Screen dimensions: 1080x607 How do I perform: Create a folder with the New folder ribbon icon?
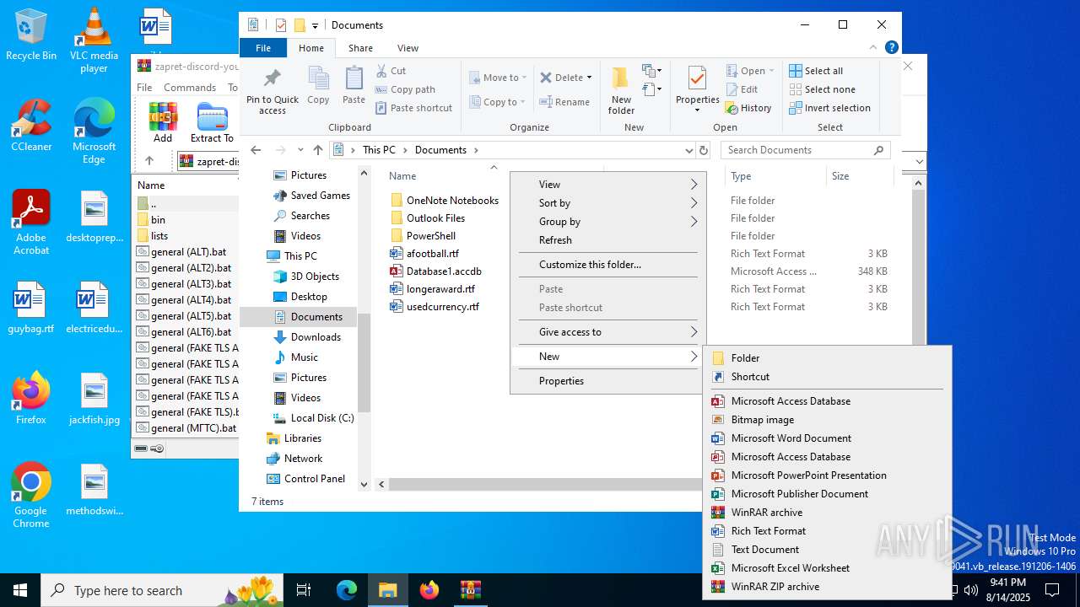pyautogui.click(x=621, y=90)
